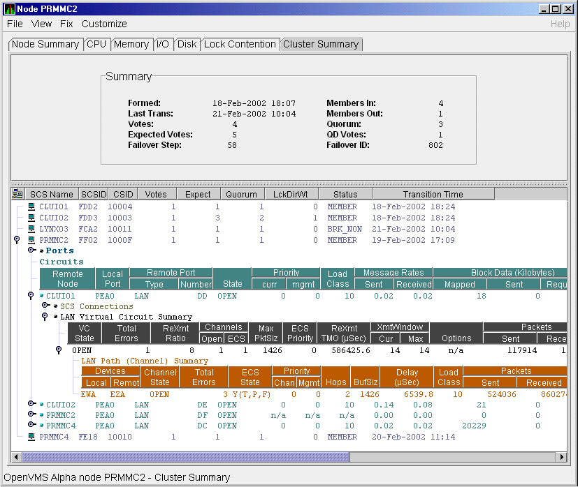578x487 pixels.
Task: Click the Transition Time column header
Action: [x=433, y=194]
